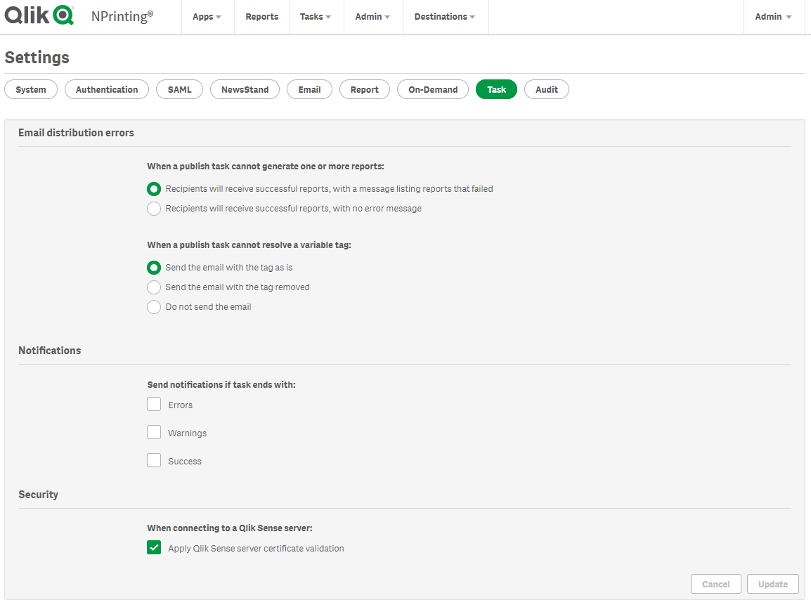The height and width of the screenshot is (607, 811).
Task: Switch to the System settings tab
Action: tap(30, 89)
